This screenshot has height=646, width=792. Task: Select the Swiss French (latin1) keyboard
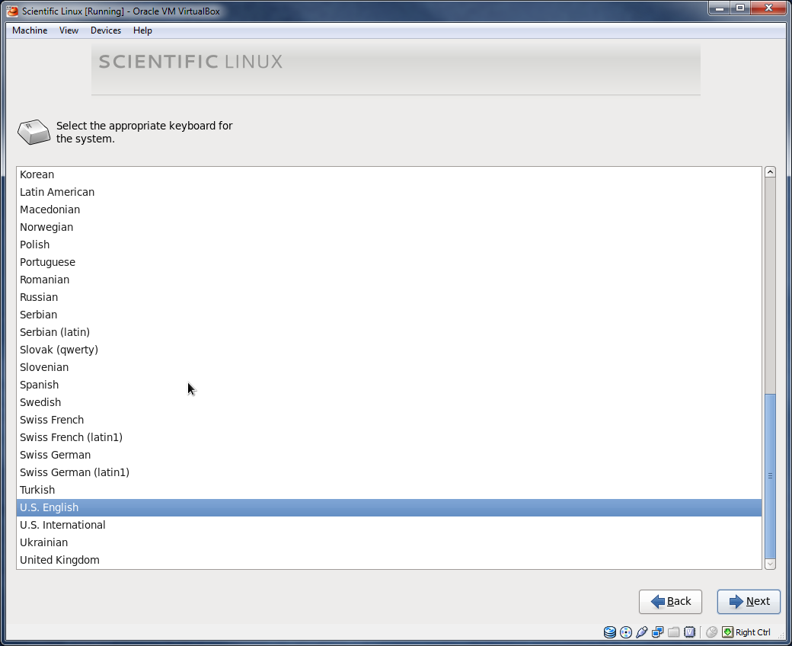(x=389, y=437)
